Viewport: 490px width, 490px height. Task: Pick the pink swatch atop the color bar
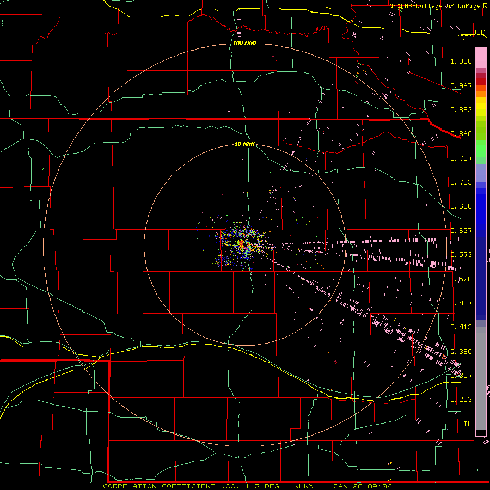pyautogui.click(x=481, y=58)
